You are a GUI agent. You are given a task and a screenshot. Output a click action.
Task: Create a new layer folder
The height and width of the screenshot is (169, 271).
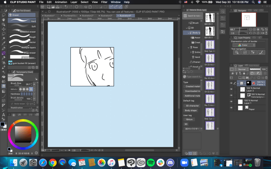click(x=248, y=77)
